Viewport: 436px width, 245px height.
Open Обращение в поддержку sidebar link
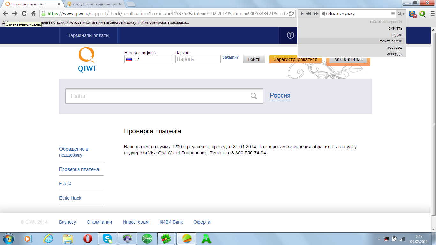pos(74,152)
